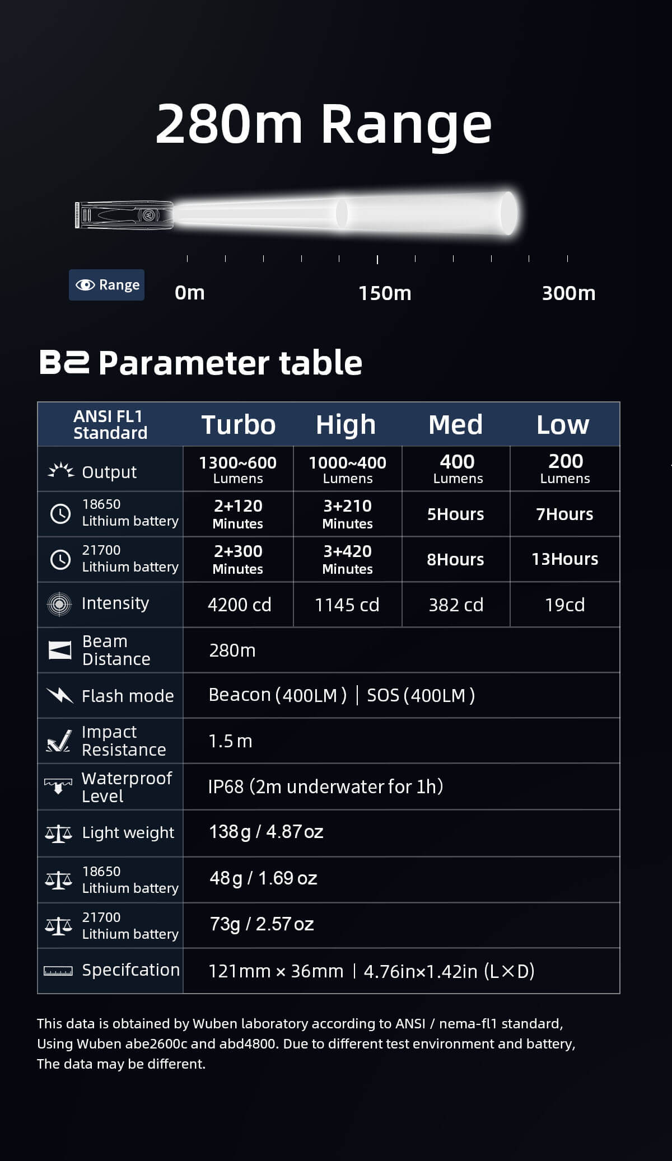Screen dimensions: 672x1161
Task: Click the Output sunburst icon
Action: 60,471
